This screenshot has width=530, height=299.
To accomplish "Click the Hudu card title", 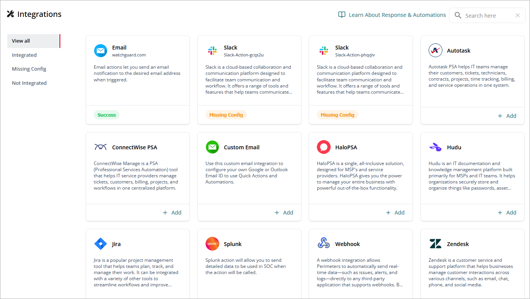I will (x=454, y=147).
